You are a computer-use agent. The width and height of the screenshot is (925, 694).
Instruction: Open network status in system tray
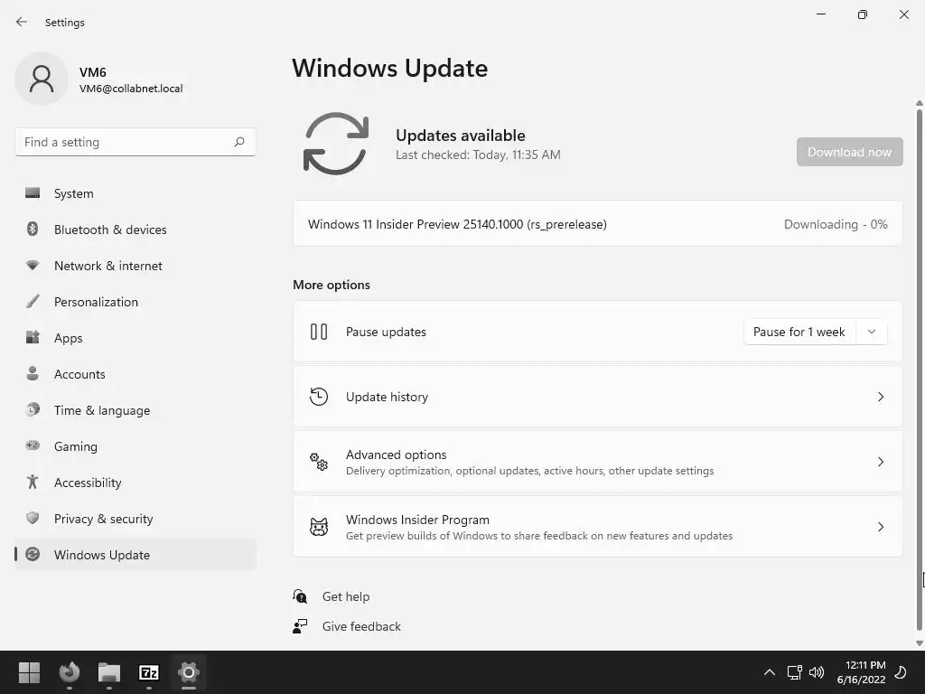point(794,672)
